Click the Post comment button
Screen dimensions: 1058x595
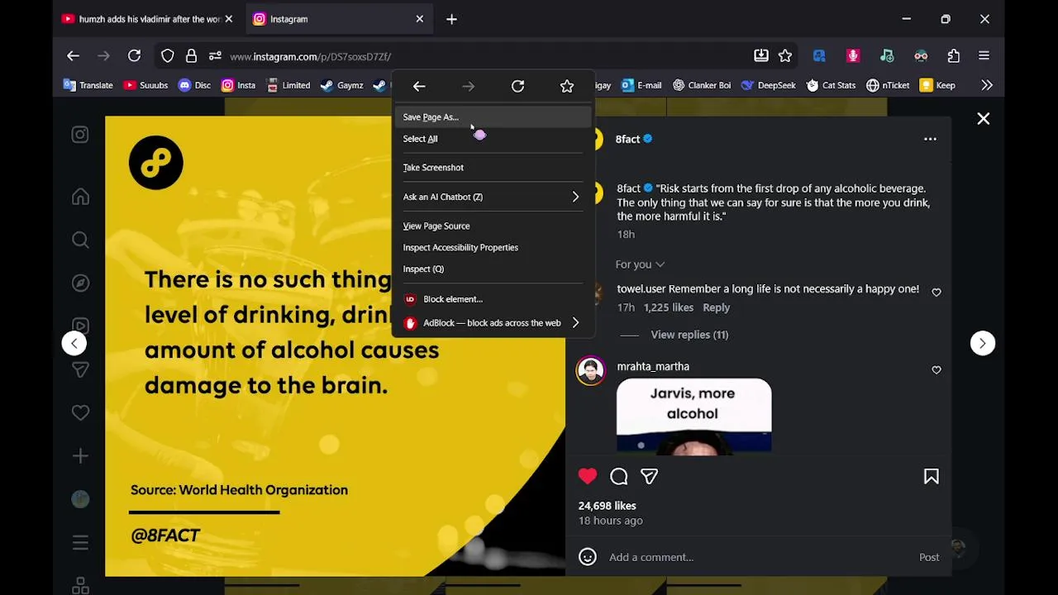click(x=929, y=557)
